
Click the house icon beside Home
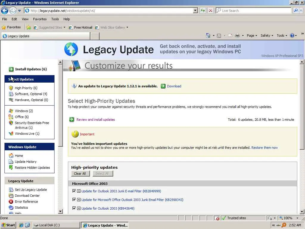click(11, 156)
